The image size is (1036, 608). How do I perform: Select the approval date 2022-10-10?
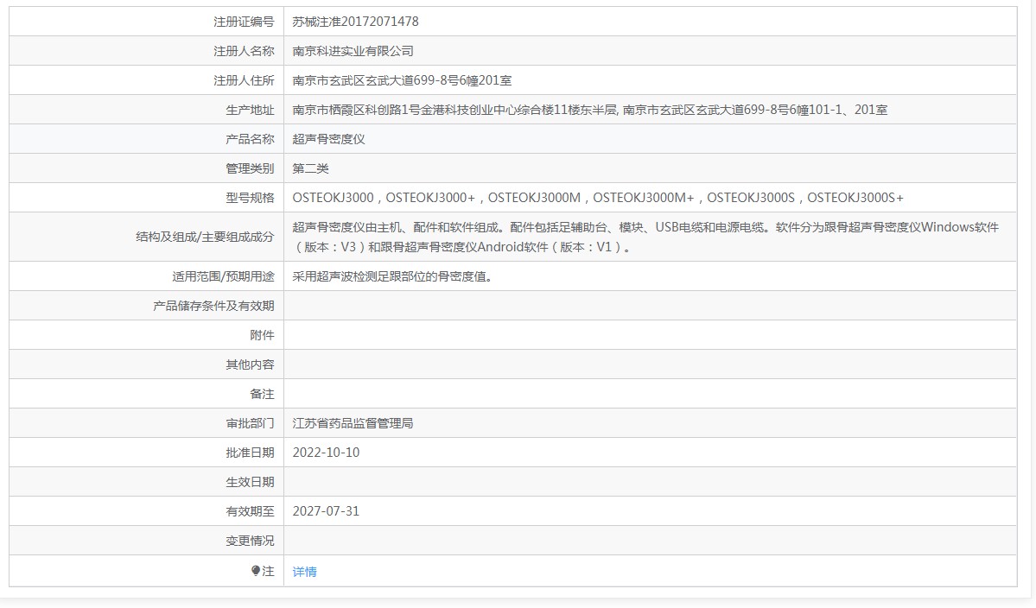(x=326, y=453)
